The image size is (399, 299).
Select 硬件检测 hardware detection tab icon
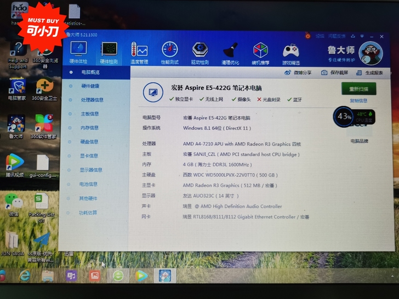(109, 53)
